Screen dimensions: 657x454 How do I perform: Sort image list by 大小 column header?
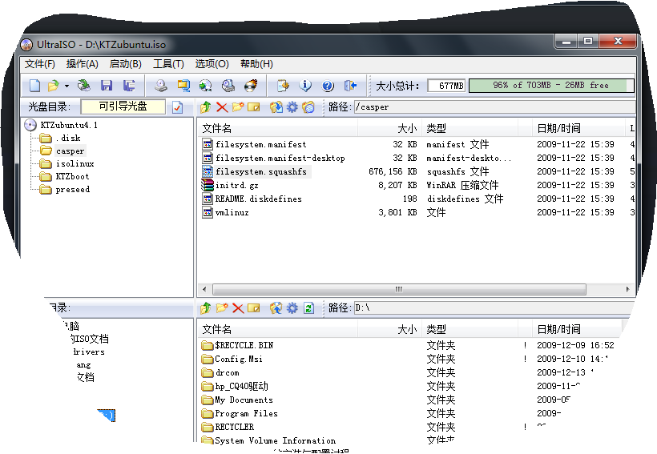(389, 128)
